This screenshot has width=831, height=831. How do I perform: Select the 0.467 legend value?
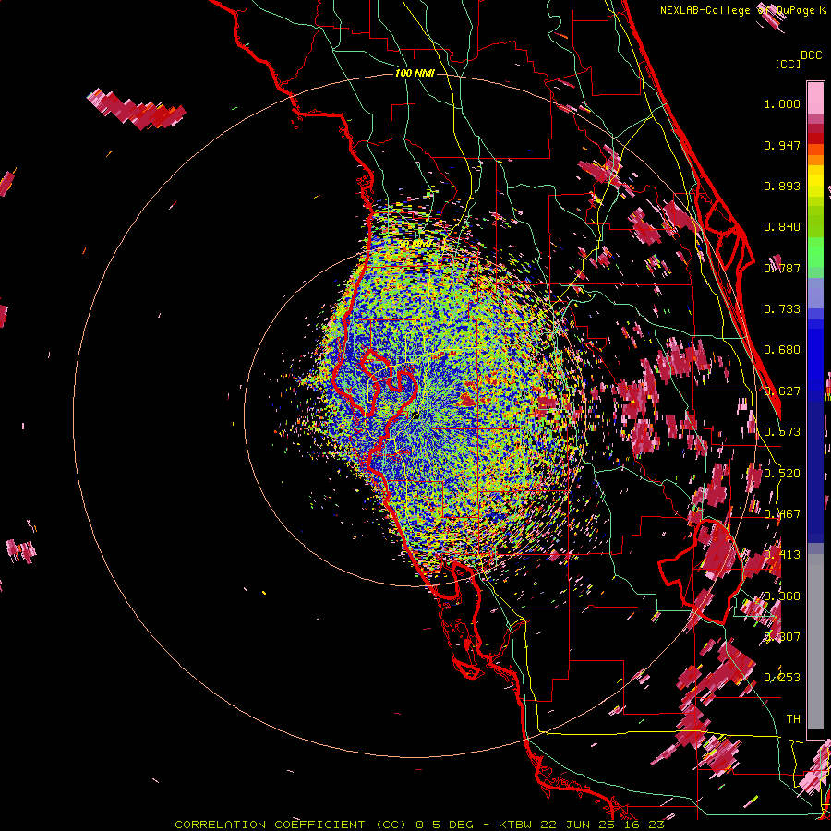click(782, 514)
